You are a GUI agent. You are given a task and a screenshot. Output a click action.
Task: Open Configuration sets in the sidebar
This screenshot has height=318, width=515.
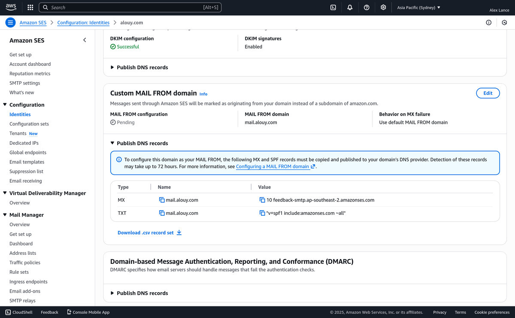[x=29, y=124]
